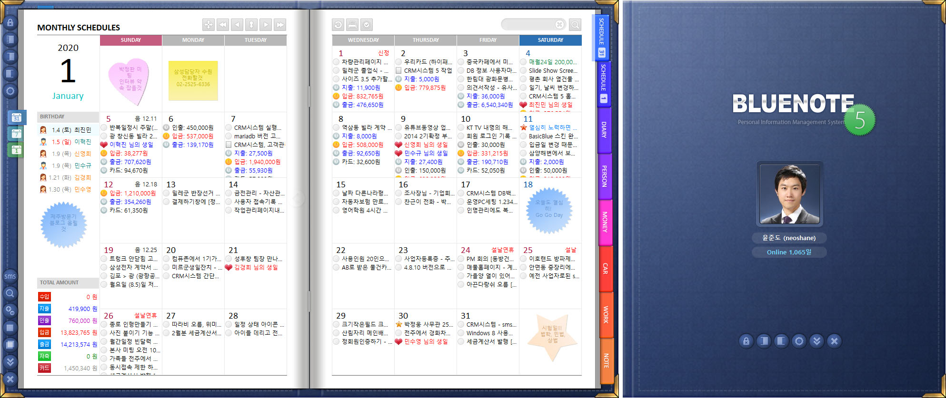Click the profile photo on BLUENOTE cover
This screenshot has width=946, height=398.
click(790, 194)
